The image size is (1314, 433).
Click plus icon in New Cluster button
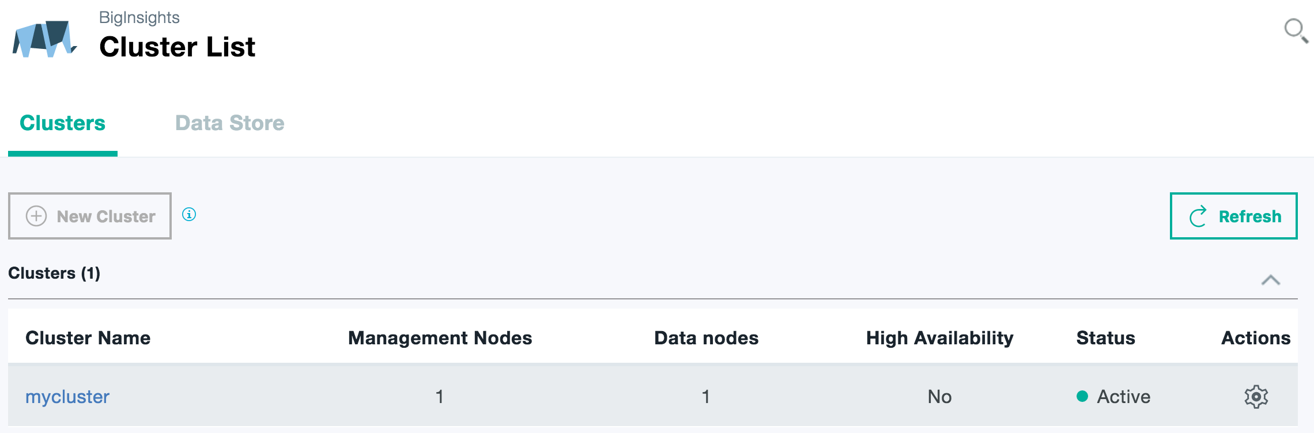tap(36, 216)
